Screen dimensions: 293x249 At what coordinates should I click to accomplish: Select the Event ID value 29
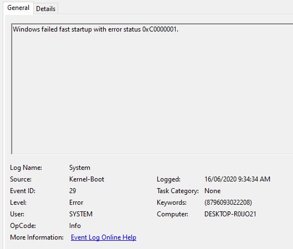pos(73,191)
